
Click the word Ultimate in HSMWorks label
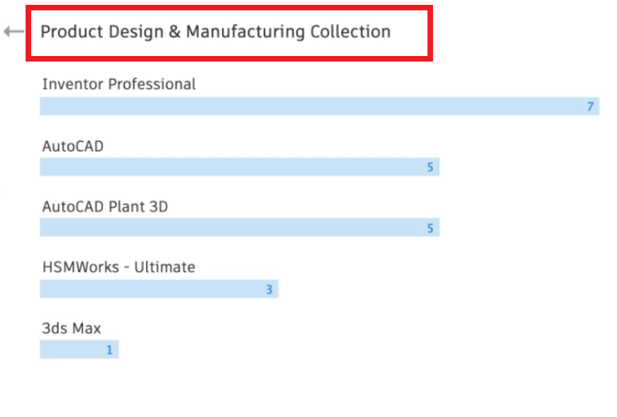[x=167, y=267]
